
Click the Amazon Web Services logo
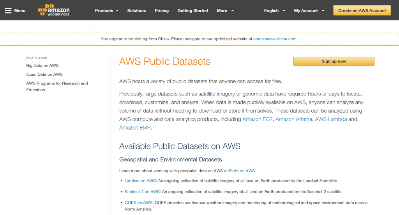[x=54, y=10]
